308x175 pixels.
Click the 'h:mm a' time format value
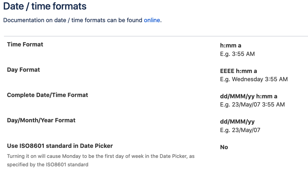tap(231, 46)
